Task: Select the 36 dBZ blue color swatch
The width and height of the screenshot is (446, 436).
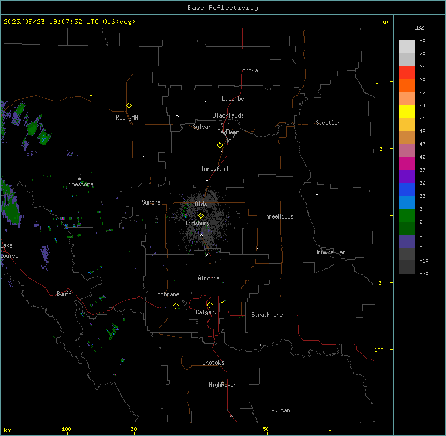Action: (x=407, y=189)
